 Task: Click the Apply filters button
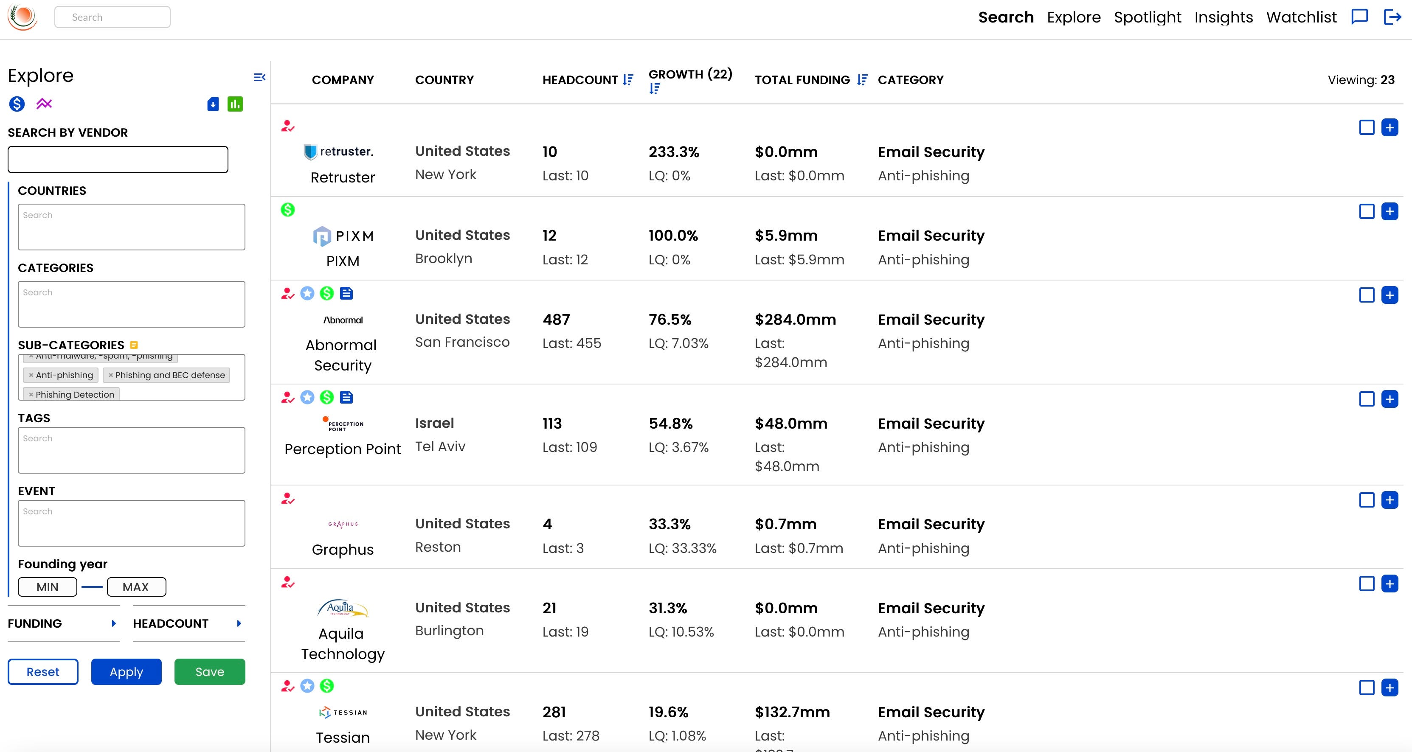[x=126, y=671]
